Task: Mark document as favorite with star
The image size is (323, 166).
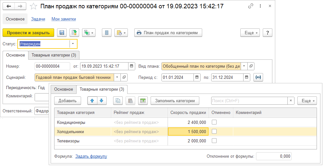Action: point(33,6)
